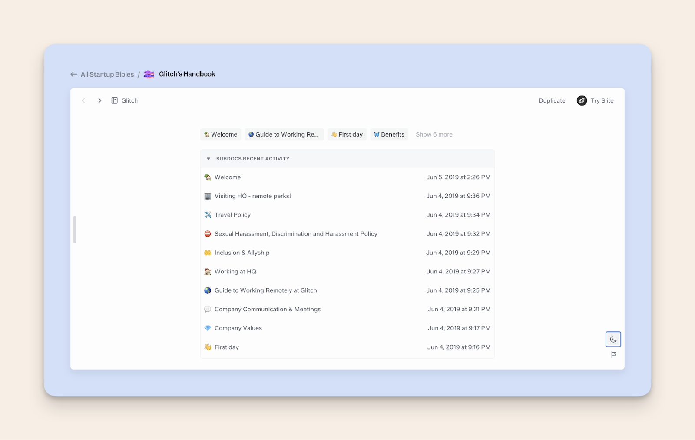Click the Slite logo icon
Screen dimensions: 695x440
pos(582,100)
